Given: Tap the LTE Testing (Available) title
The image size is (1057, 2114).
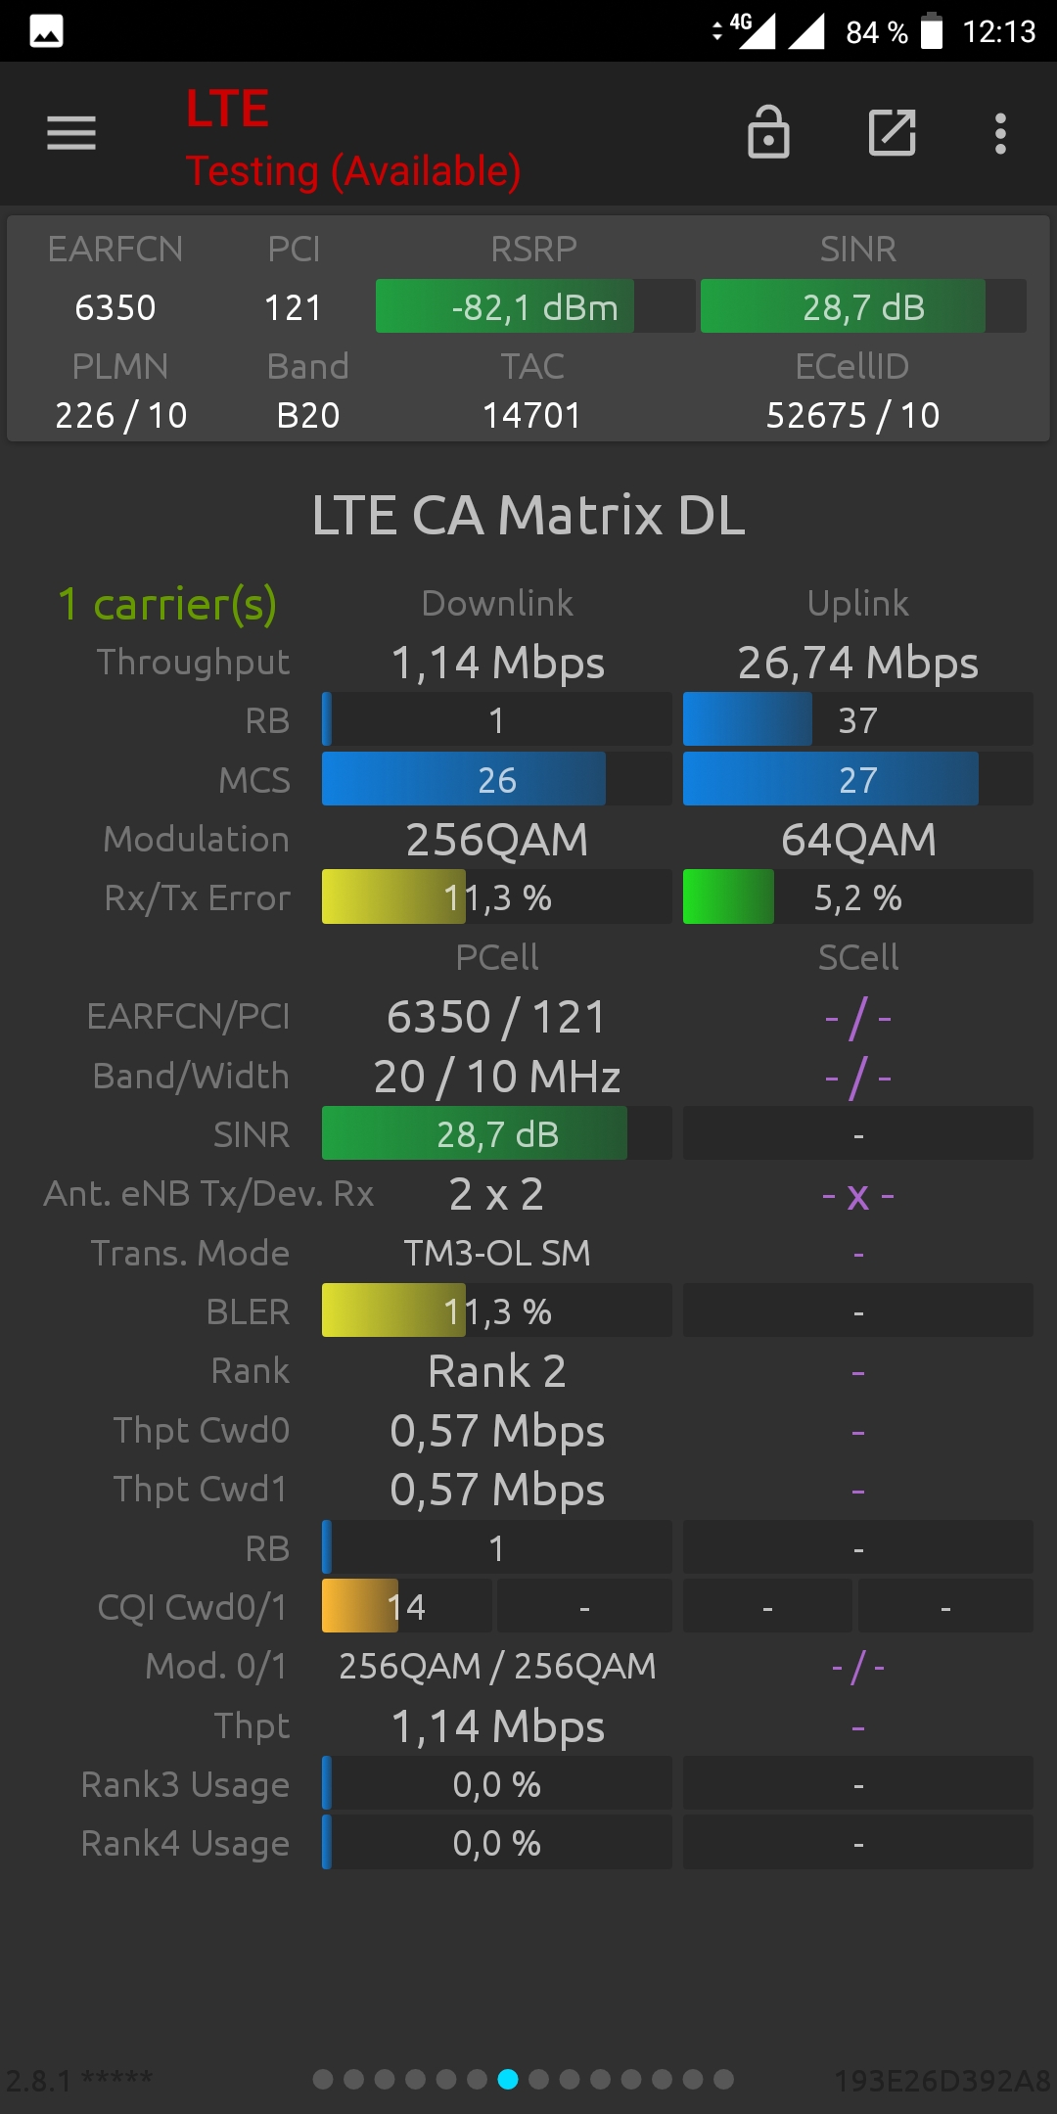Looking at the screenshot, I should (x=353, y=137).
